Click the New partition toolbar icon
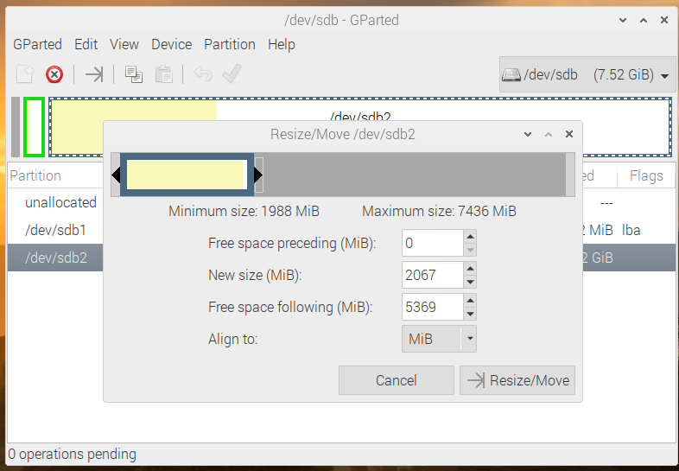This screenshot has height=471, width=679. tap(25, 74)
